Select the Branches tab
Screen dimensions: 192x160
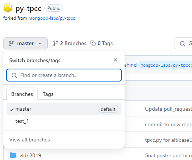click(x=22, y=94)
